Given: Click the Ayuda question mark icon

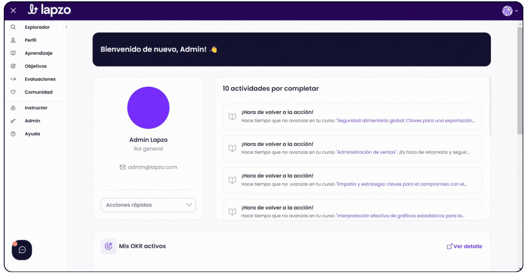Looking at the screenshot, I should click(13, 134).
